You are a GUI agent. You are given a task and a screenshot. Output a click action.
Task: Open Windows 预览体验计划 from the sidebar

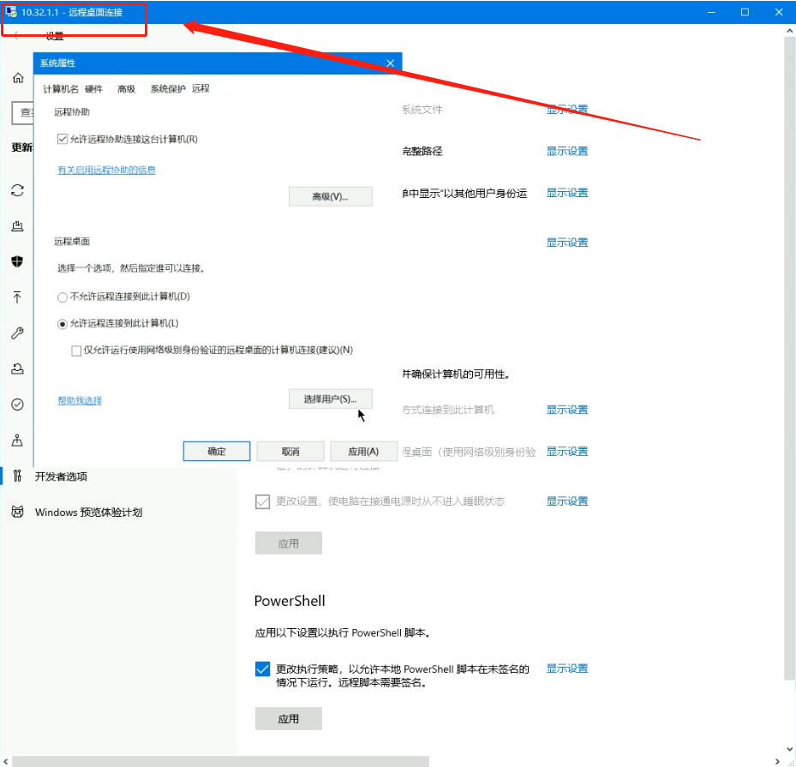[x=87, y=512]
